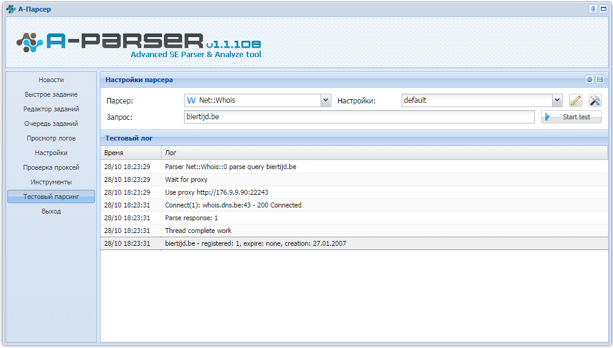
Task: Select log row 'Use proxy http://176.9.9.90:22243'
Action: (354, 192)
